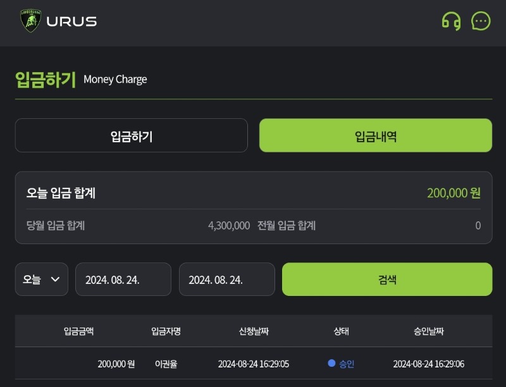Click the 신청날짜 column header
Image resolution: width=506 pixels, height=387 pixels.
254,331
